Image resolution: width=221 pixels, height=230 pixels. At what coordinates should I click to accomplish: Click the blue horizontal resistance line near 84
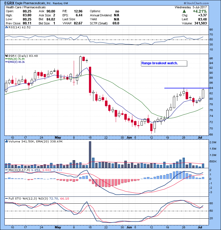coord(186,88)
